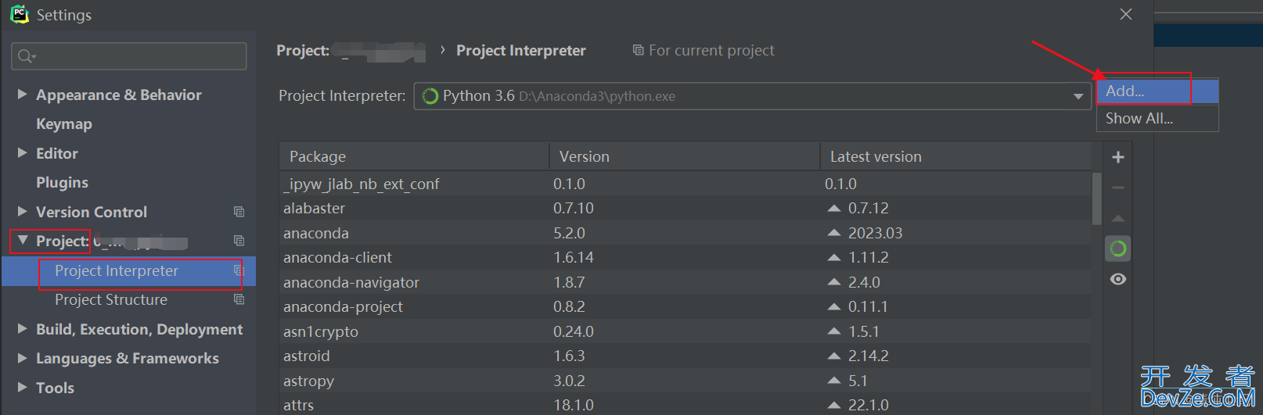
Task: Close the Settings dialog
Action: pos(1126,14)
